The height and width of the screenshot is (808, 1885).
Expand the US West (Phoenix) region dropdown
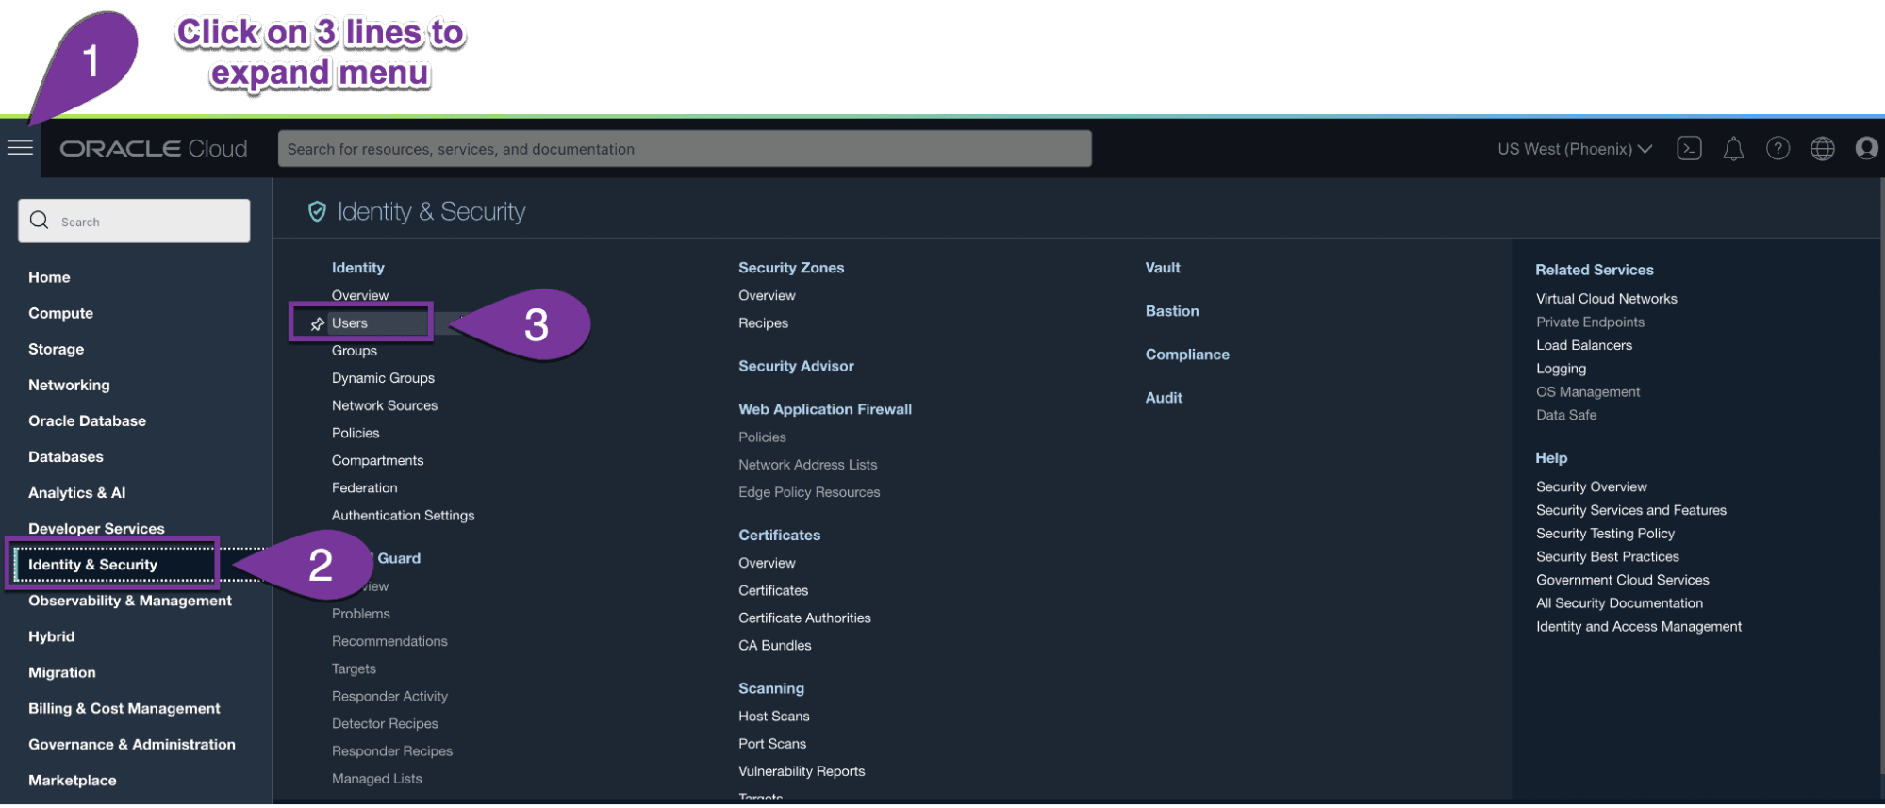click(1574, 149)
